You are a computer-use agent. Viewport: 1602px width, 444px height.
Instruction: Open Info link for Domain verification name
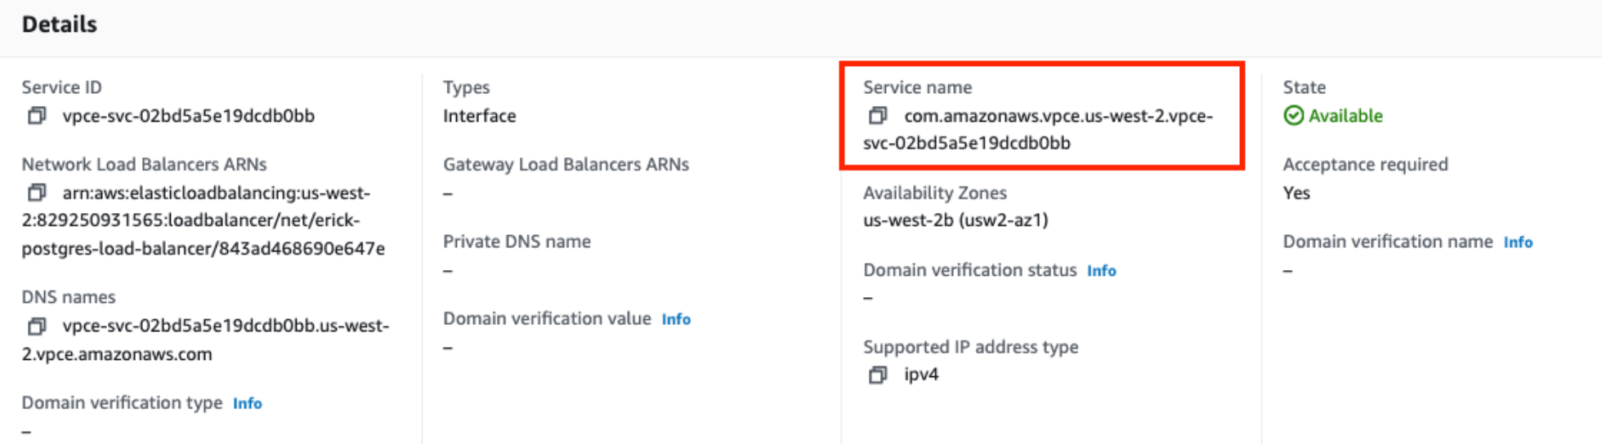pyautogui.click(x=1518, y=242)
